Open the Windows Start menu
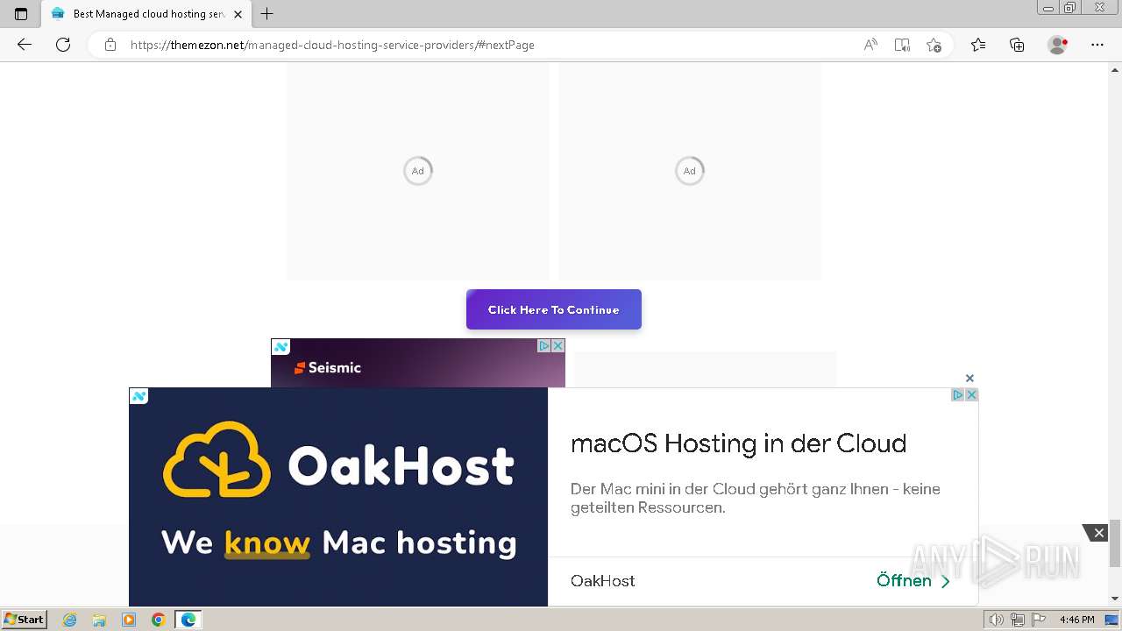 25,619
